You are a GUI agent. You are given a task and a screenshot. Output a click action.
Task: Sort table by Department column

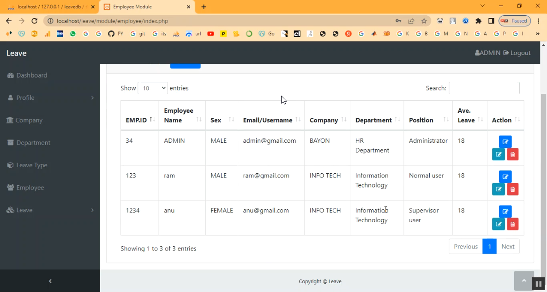tap(377, 120)
